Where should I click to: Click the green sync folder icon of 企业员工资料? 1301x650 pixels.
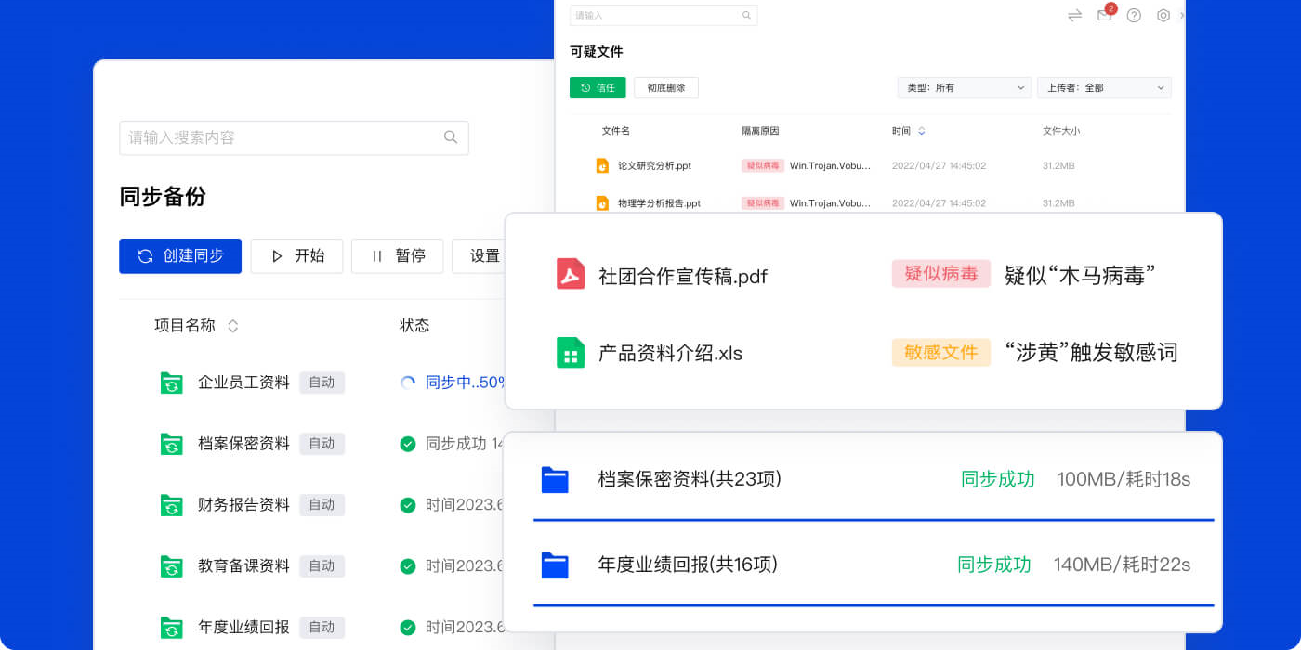coord(171,382)
